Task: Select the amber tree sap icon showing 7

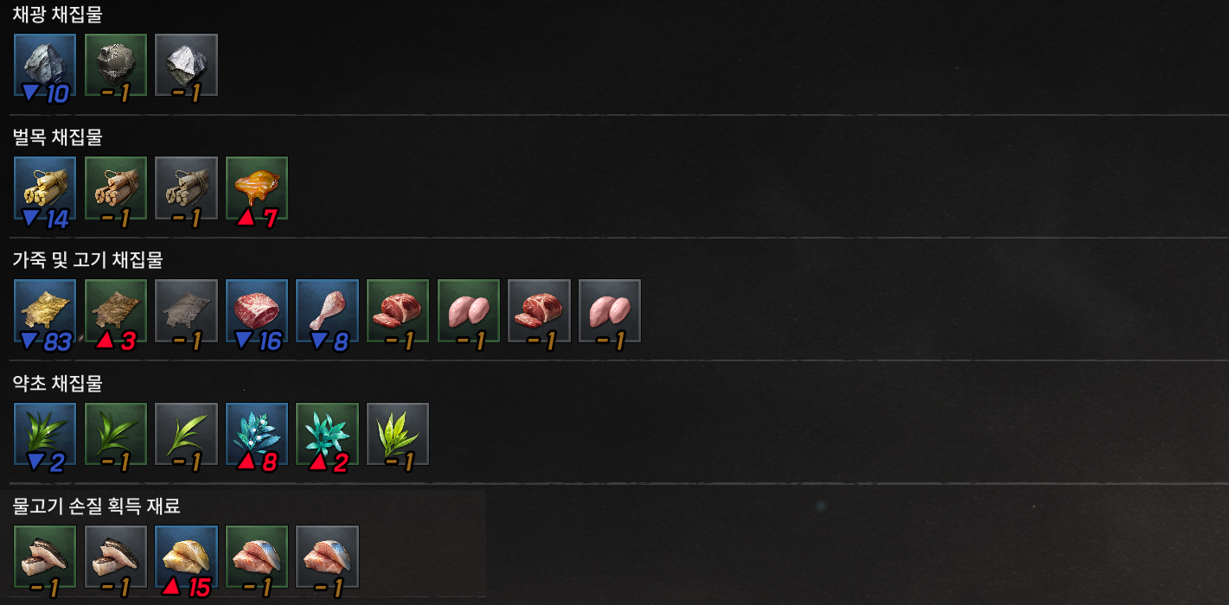Action: pyautogui.click(x=257, y=188)
